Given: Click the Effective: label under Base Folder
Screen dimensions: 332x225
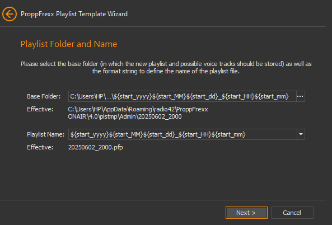Looking at the screenshot, I should 40,109.
